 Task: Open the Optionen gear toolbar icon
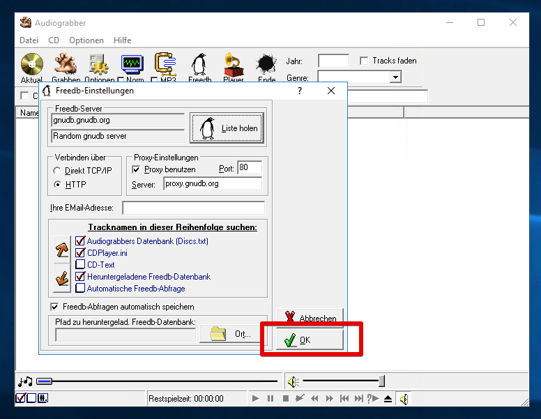tap(100, 64)
